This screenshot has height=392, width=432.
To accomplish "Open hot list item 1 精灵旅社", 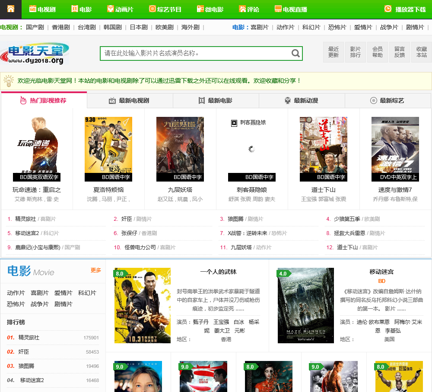I will tap(25, 219).
